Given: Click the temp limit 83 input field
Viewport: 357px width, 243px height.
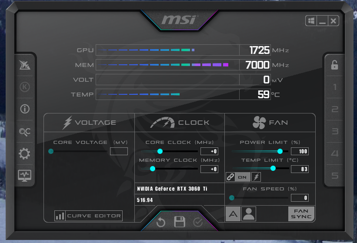Looking at the screenshot, I should point(300,169).
